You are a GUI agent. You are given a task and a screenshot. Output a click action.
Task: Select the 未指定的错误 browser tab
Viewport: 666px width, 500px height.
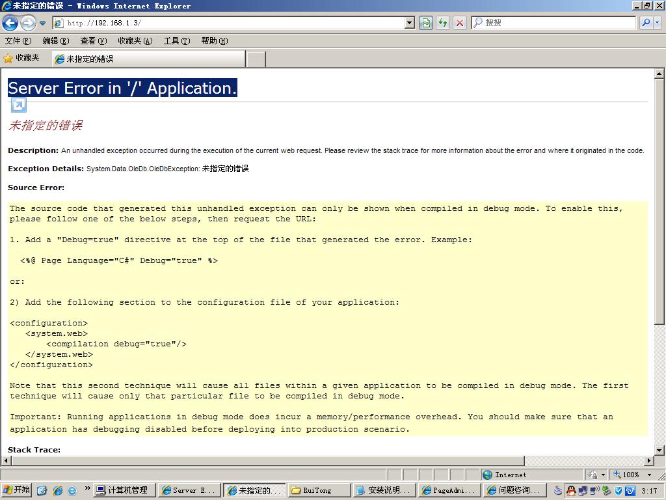pos(149,59)
